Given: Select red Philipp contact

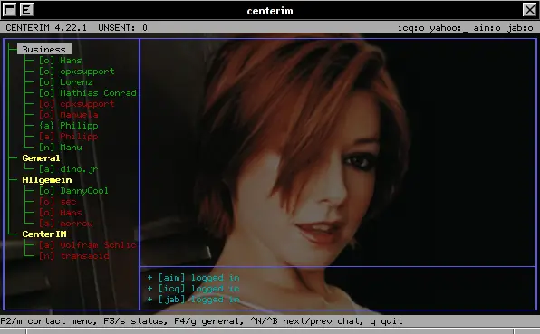Looking at the screenshot, I should tap(69, 137).
